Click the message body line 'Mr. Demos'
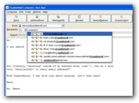The image size is (139, 103). [x=13, y=89]
